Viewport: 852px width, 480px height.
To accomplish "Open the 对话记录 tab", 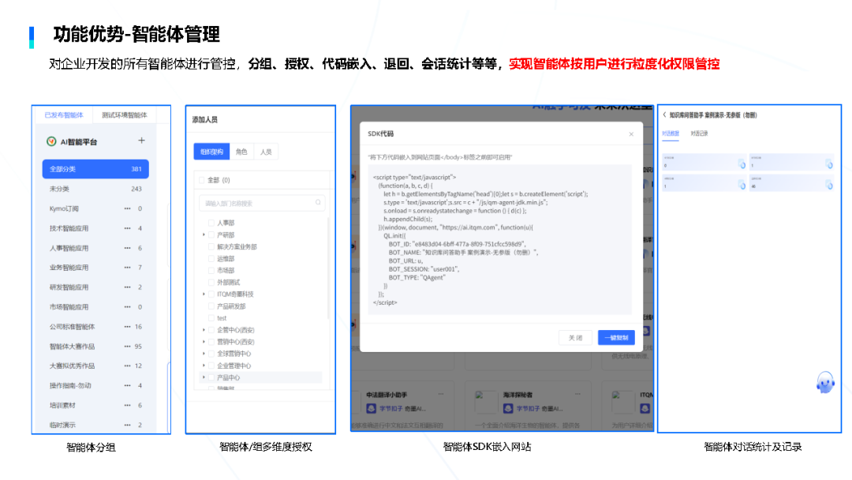I will pos(699,133).
